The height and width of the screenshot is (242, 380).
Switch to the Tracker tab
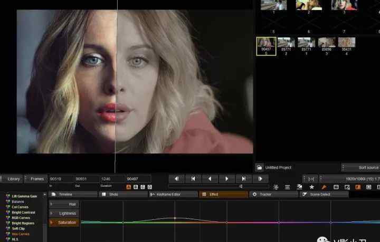(273, 195)
